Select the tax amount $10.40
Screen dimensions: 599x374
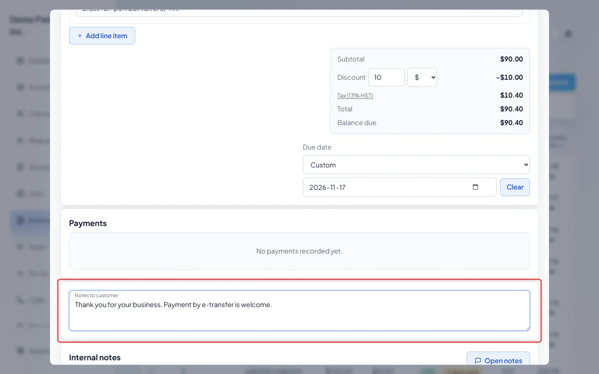pyautogui.click(x=511, y=95)
